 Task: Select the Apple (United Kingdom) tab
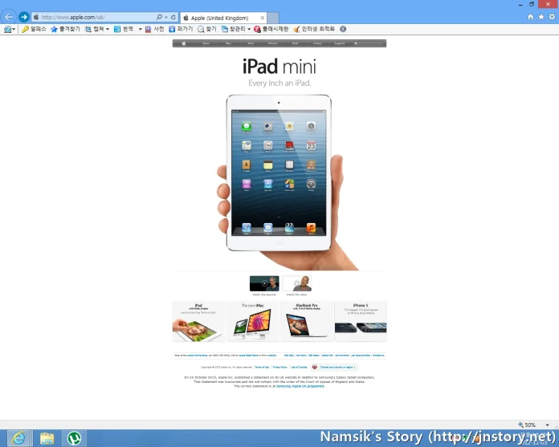pos(222,17)
